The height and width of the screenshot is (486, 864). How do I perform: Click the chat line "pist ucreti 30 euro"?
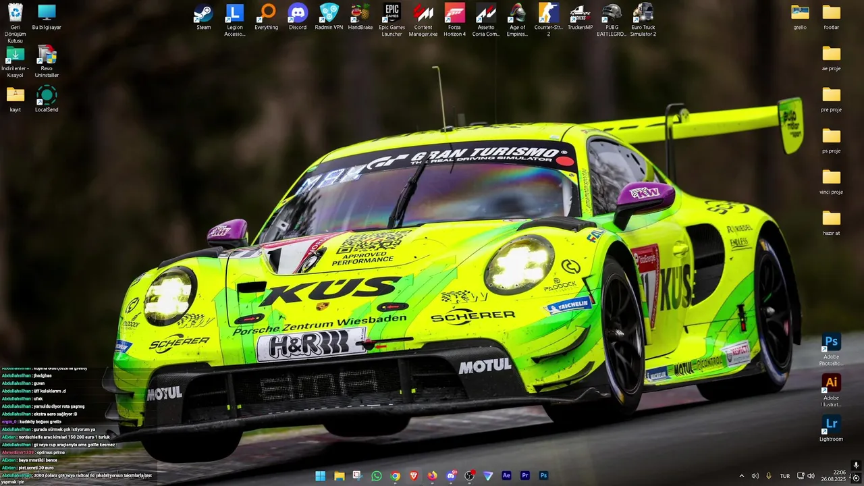coord(36,468)
